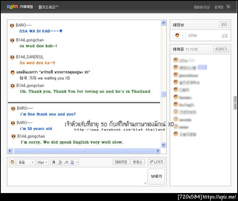Screen dimensions: 238x201
Task: Click the 대화저장 save chat button
Action: tap(121, 162)
